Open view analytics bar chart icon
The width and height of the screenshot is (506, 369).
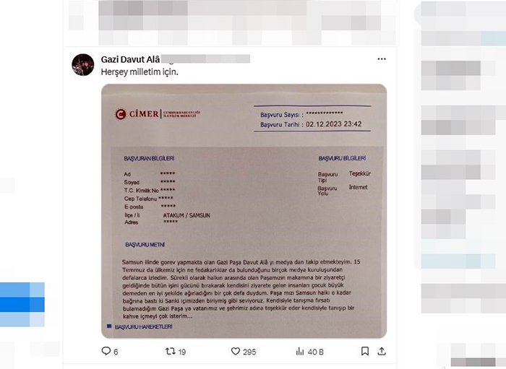(300, 351)
